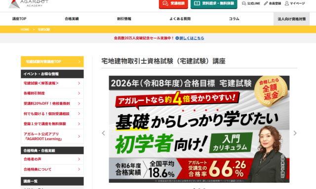Viewport: 316px width, 189px height.
Task: Open the 受講相談 consultation button
Action: [173, 3]
